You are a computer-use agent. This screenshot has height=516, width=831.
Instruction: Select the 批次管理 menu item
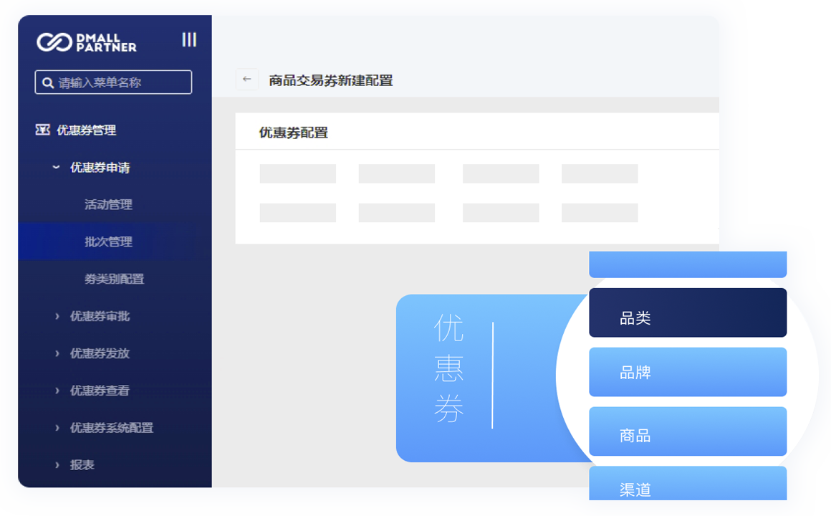pyautogui.click(x=108, y=242)
